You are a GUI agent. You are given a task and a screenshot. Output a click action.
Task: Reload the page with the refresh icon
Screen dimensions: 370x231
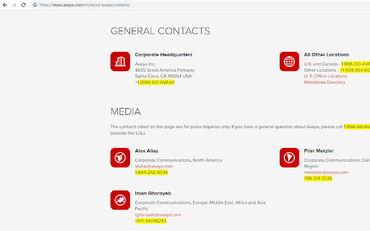coord(23,5)
